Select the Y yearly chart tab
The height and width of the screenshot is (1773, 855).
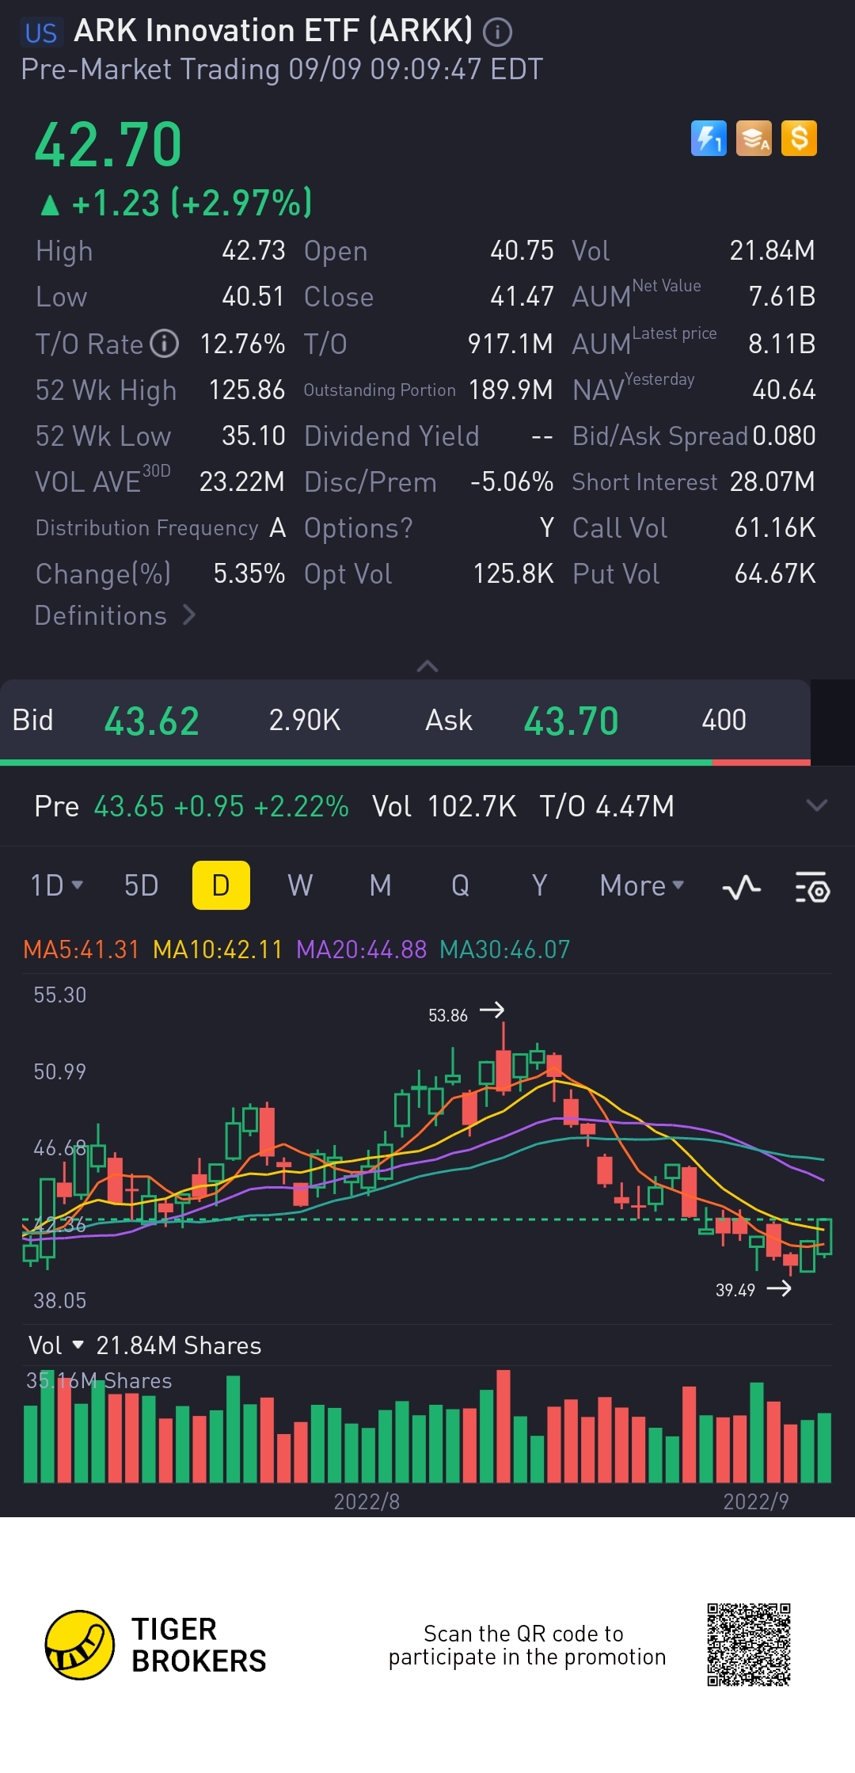pyautogui.click(x=539, y=885)
